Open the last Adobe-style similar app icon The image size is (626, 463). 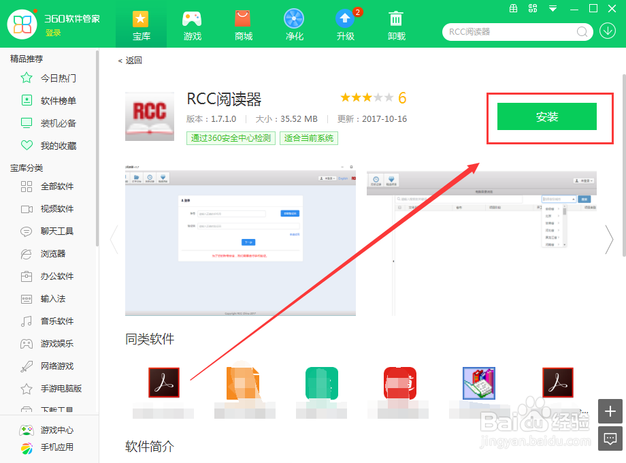pos(558,382)
